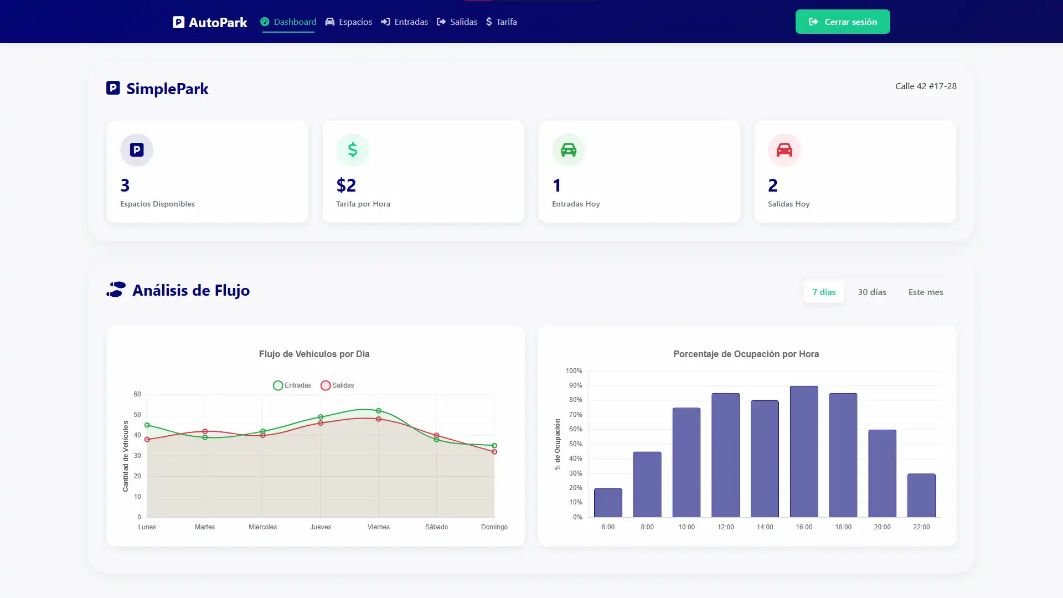
Task: Click the 6:00 occupancy bar
Action: [608, 503]
